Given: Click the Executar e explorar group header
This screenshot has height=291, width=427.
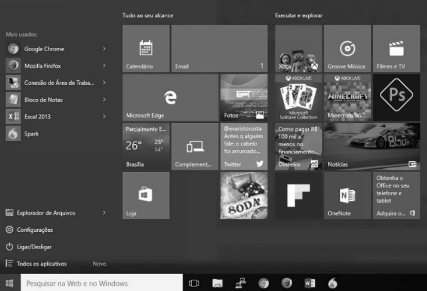Looking at the screenshot, I should [299, 15].
